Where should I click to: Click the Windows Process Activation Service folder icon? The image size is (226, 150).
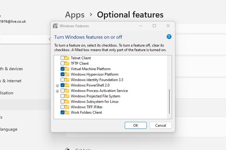(x=67, y=91)
